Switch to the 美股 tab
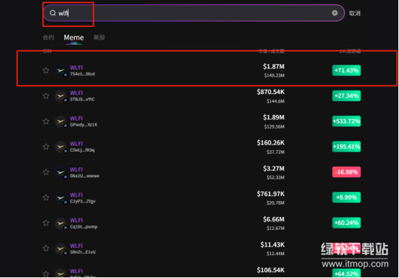The height and width of the screenshot is (278, 399). click(99, 37)
